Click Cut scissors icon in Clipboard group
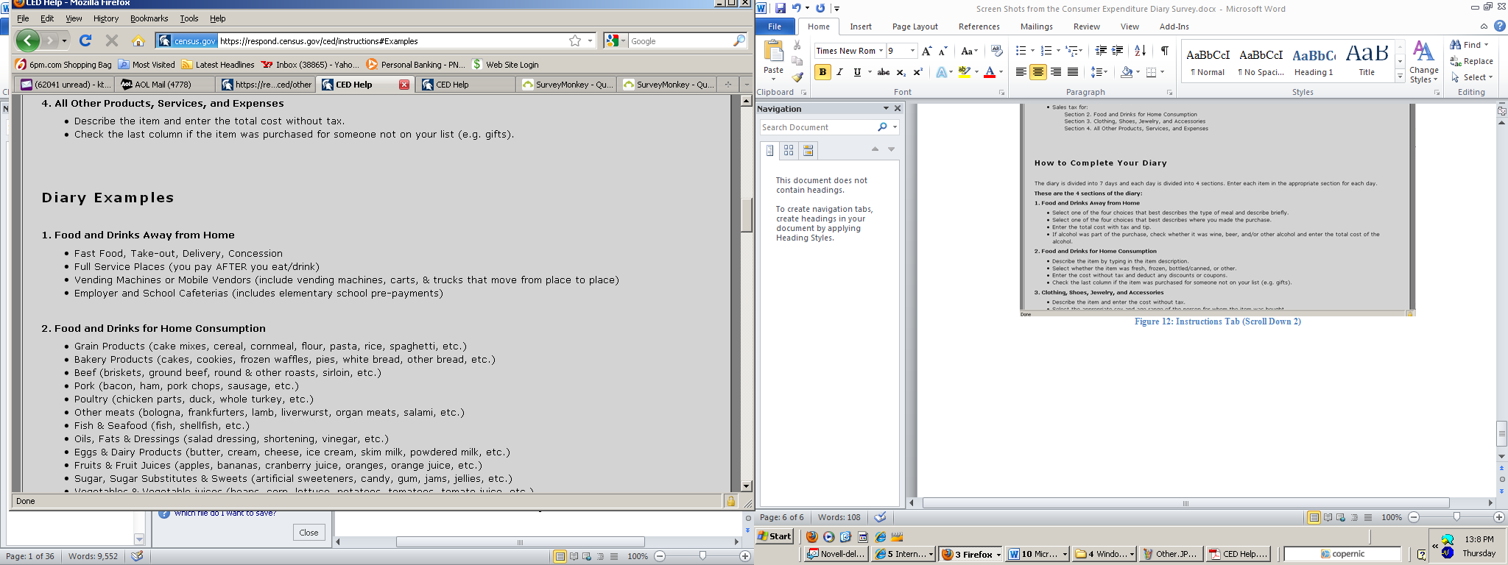Image resolution: width=1508 pixels, height=565 pixels. (x=797, y=45)
